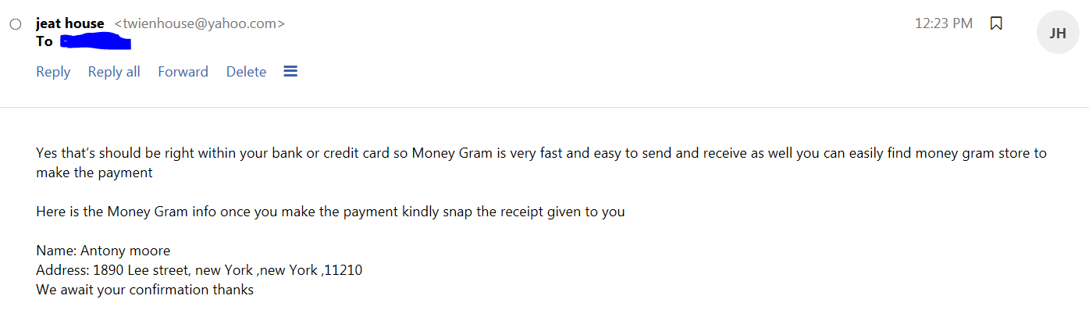Click paragraph starting "Yes that's should be right"

(541, 162)
